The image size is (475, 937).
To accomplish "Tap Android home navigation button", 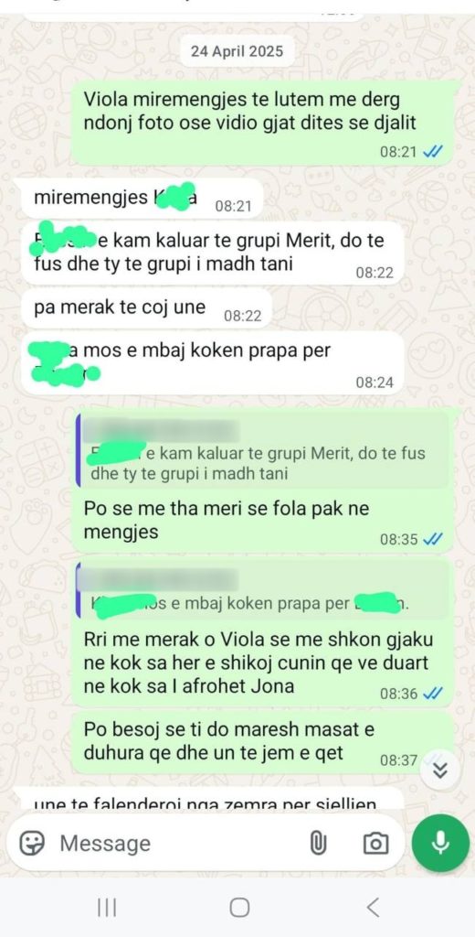I will pyautogui.click(x=239, y=908).
